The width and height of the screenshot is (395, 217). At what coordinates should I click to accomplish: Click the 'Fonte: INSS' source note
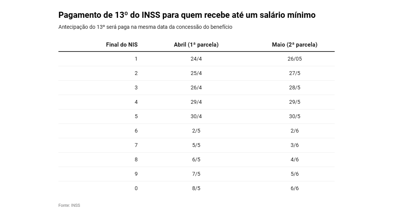coord(69,205)
